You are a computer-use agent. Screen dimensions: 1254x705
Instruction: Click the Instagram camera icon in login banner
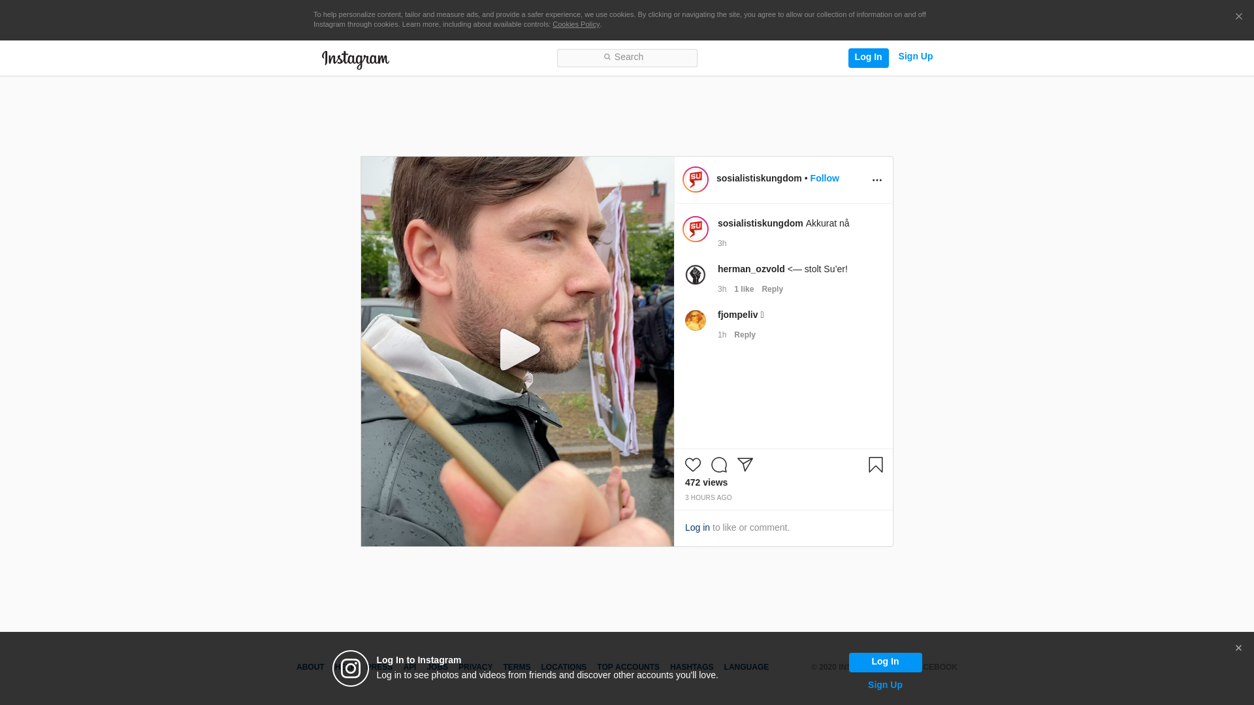coord(351,668)
